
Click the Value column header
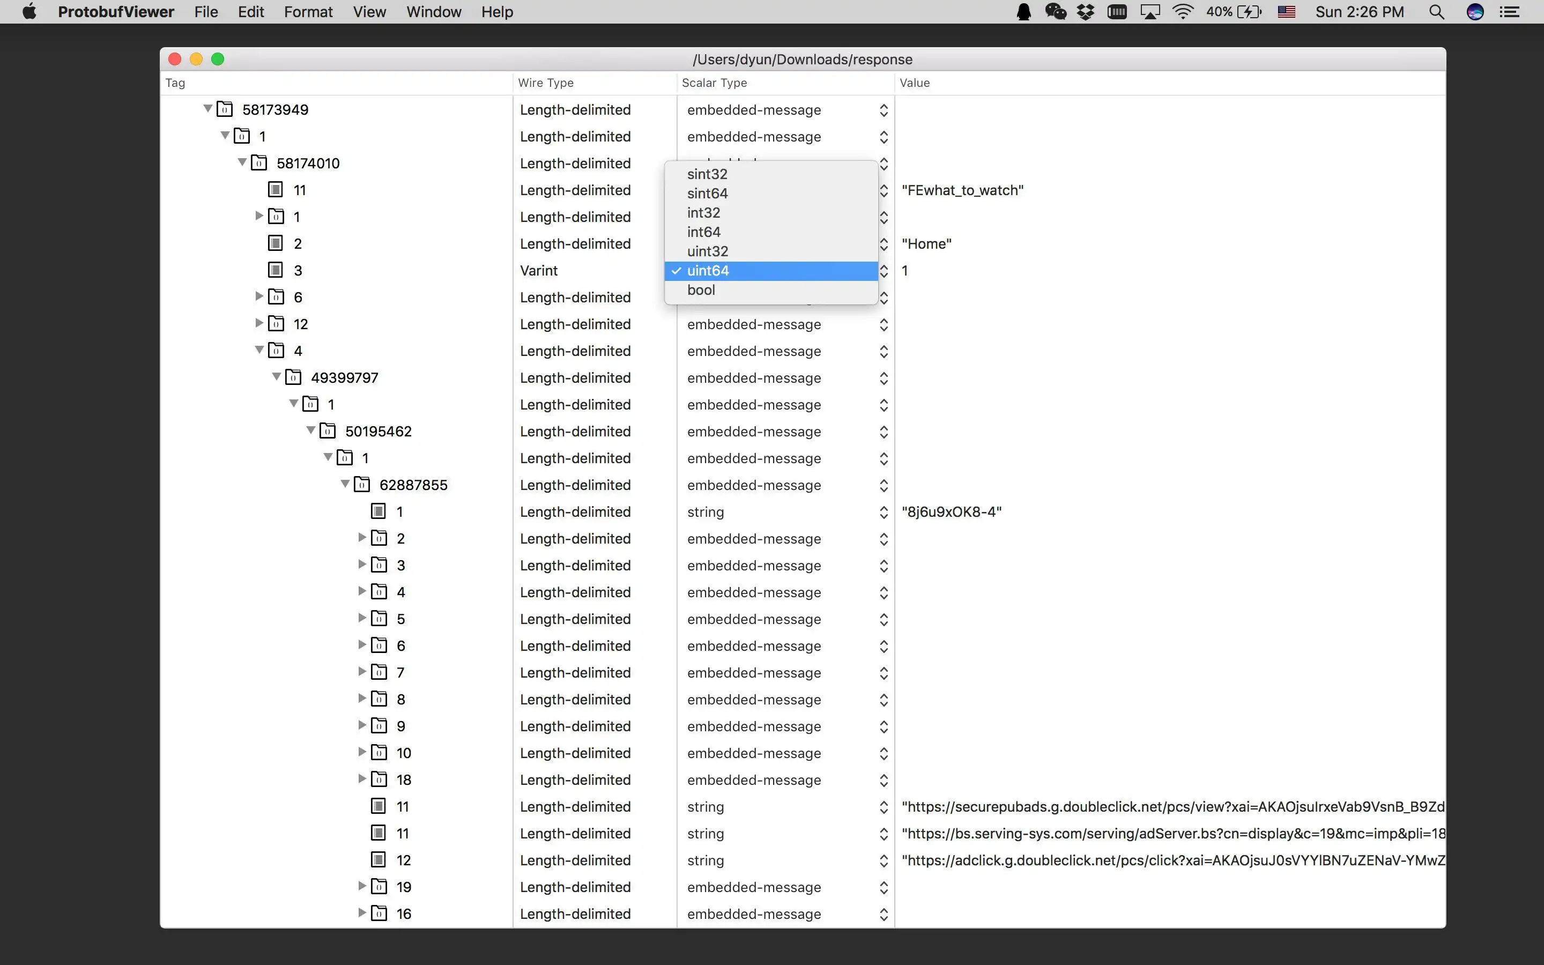[914, 83]
